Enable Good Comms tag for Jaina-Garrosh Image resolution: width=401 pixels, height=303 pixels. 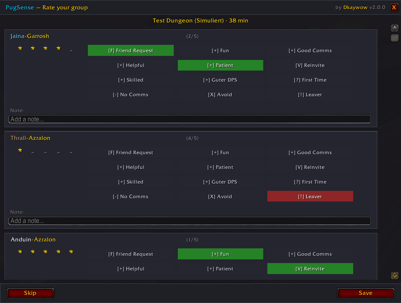pyautogui.click(x=310, y=51)
